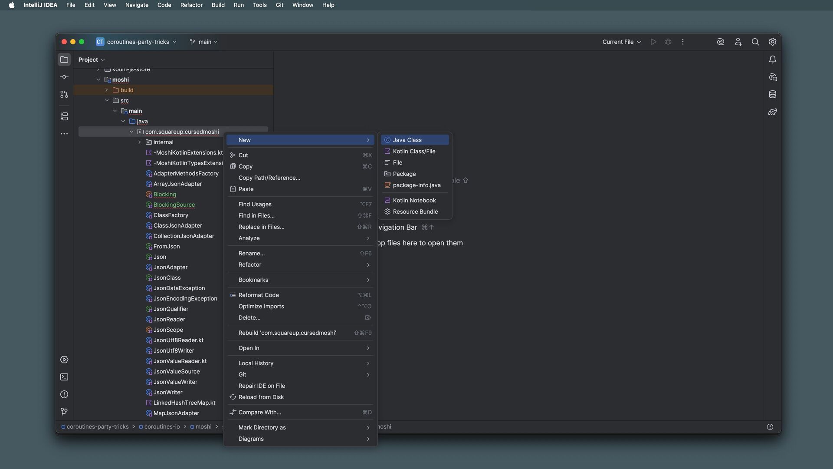Click Delete in the context menu
The image size is (833, 469).
(x=300, y=317)
